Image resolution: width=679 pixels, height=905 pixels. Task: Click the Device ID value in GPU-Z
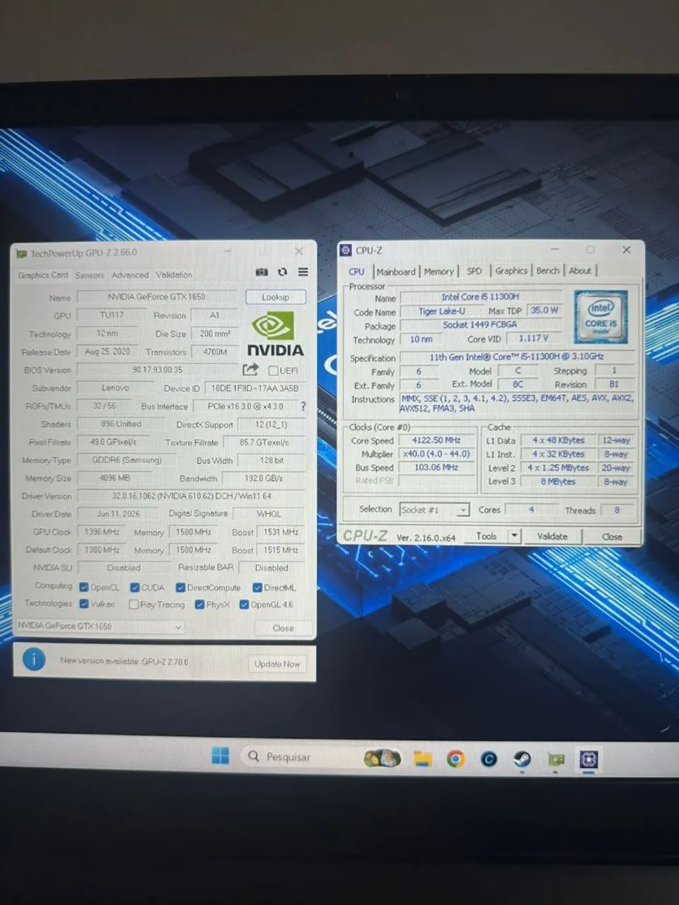coord(255,388)
